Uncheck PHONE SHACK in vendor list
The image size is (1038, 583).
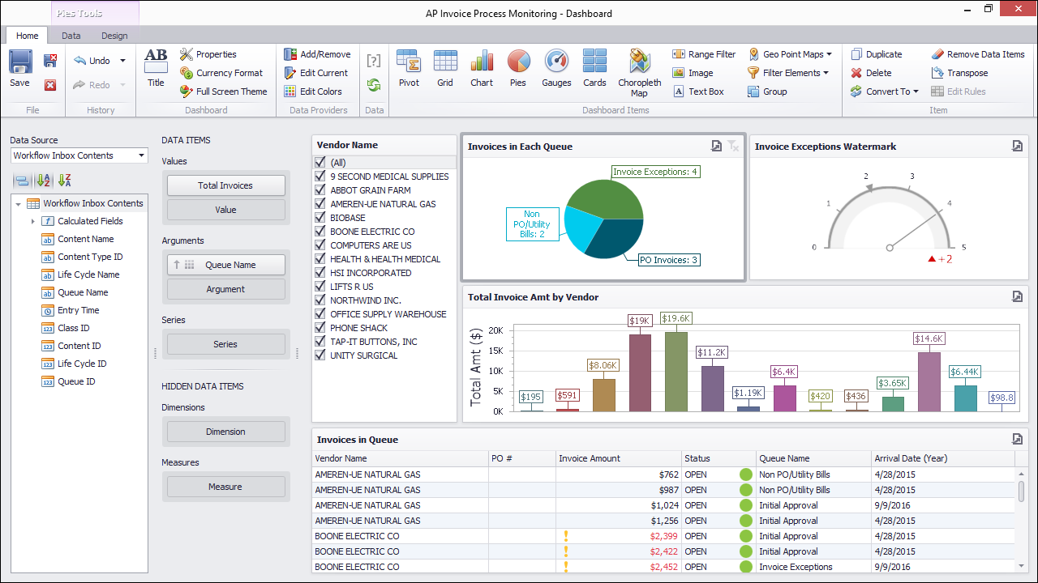pyautogui.click(x=320, y=328)
